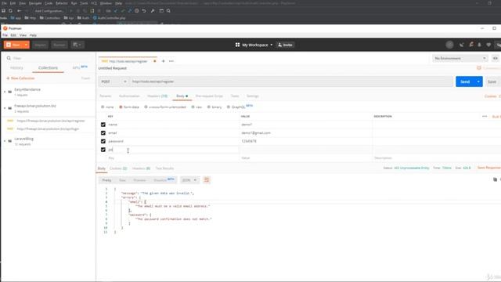This screenshot has width=501, height=282.
Task: Open the new window layout icon dropdown
Action: coord(77,45)
